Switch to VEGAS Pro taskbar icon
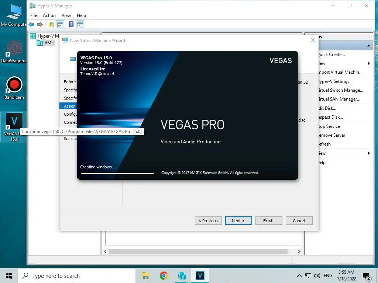Screen dimensions: 378x283 (200, 276)
